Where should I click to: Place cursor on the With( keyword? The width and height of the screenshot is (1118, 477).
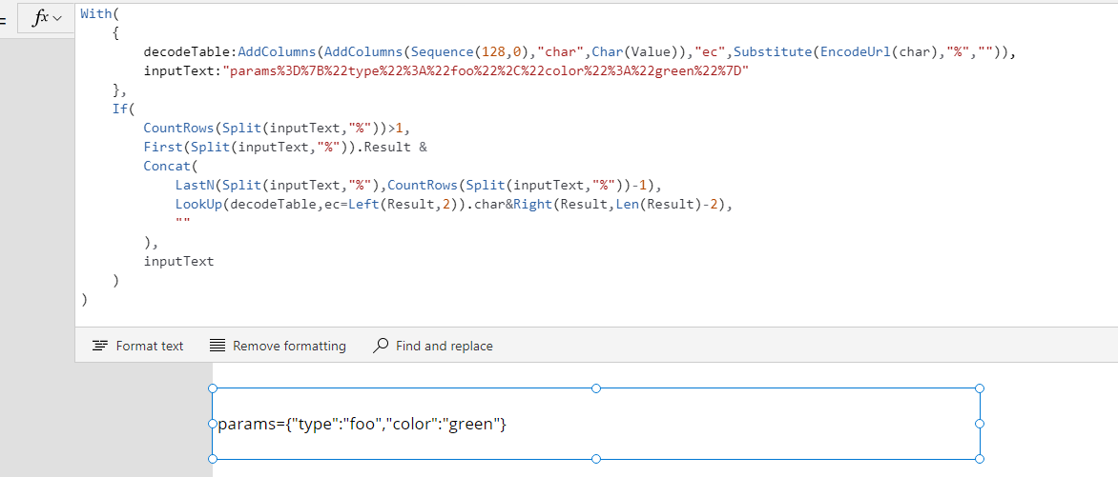(95, 14)
